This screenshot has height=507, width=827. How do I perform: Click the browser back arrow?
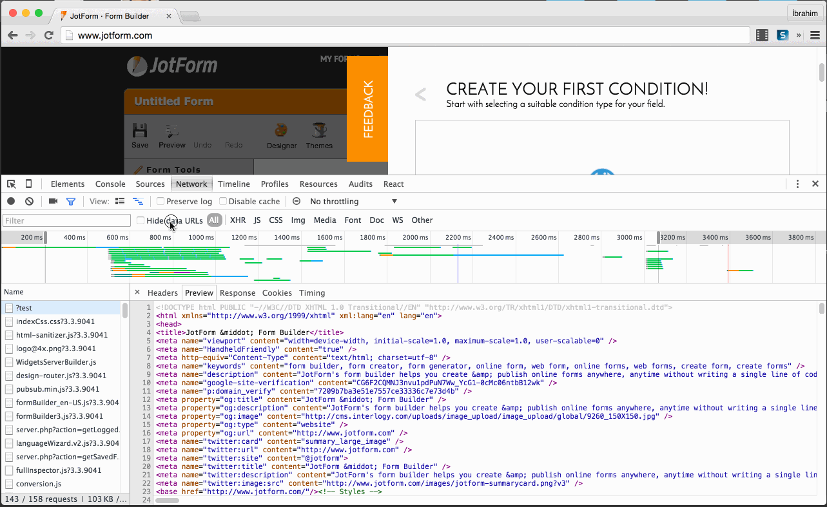pyautogui.click(x=13, y=35)
